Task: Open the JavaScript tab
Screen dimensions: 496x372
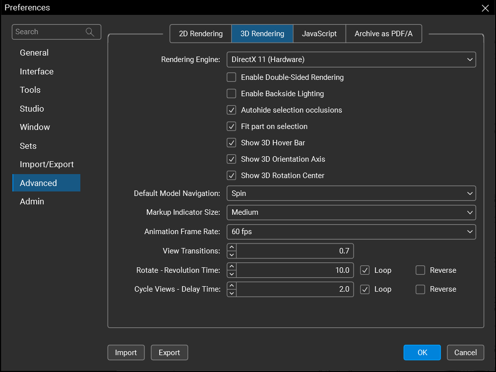Action: (319, 34)
